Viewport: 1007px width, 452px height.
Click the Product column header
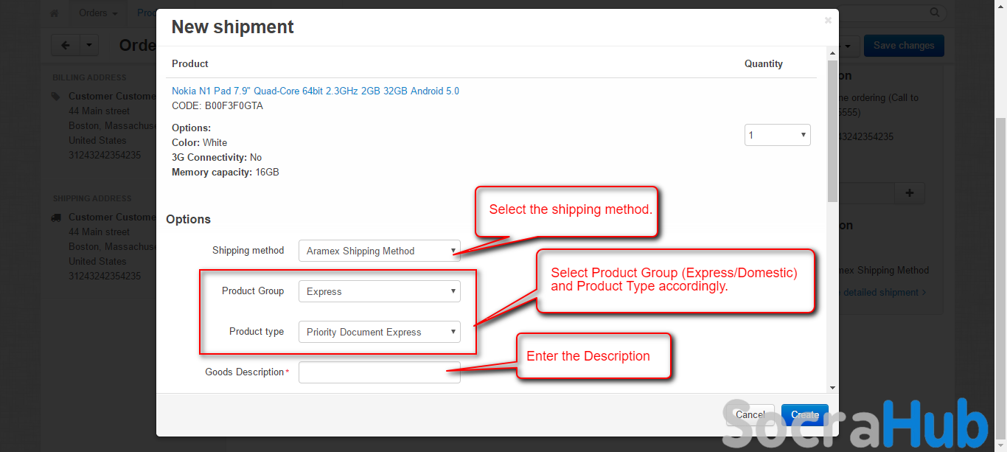point(190,63)
